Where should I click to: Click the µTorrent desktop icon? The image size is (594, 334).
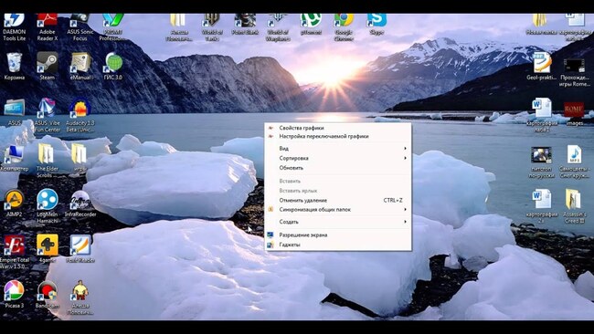311,25
